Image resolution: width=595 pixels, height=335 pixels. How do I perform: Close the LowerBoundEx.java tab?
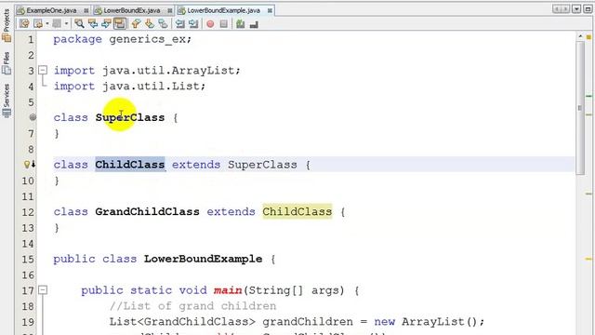[x=169, y=10]
